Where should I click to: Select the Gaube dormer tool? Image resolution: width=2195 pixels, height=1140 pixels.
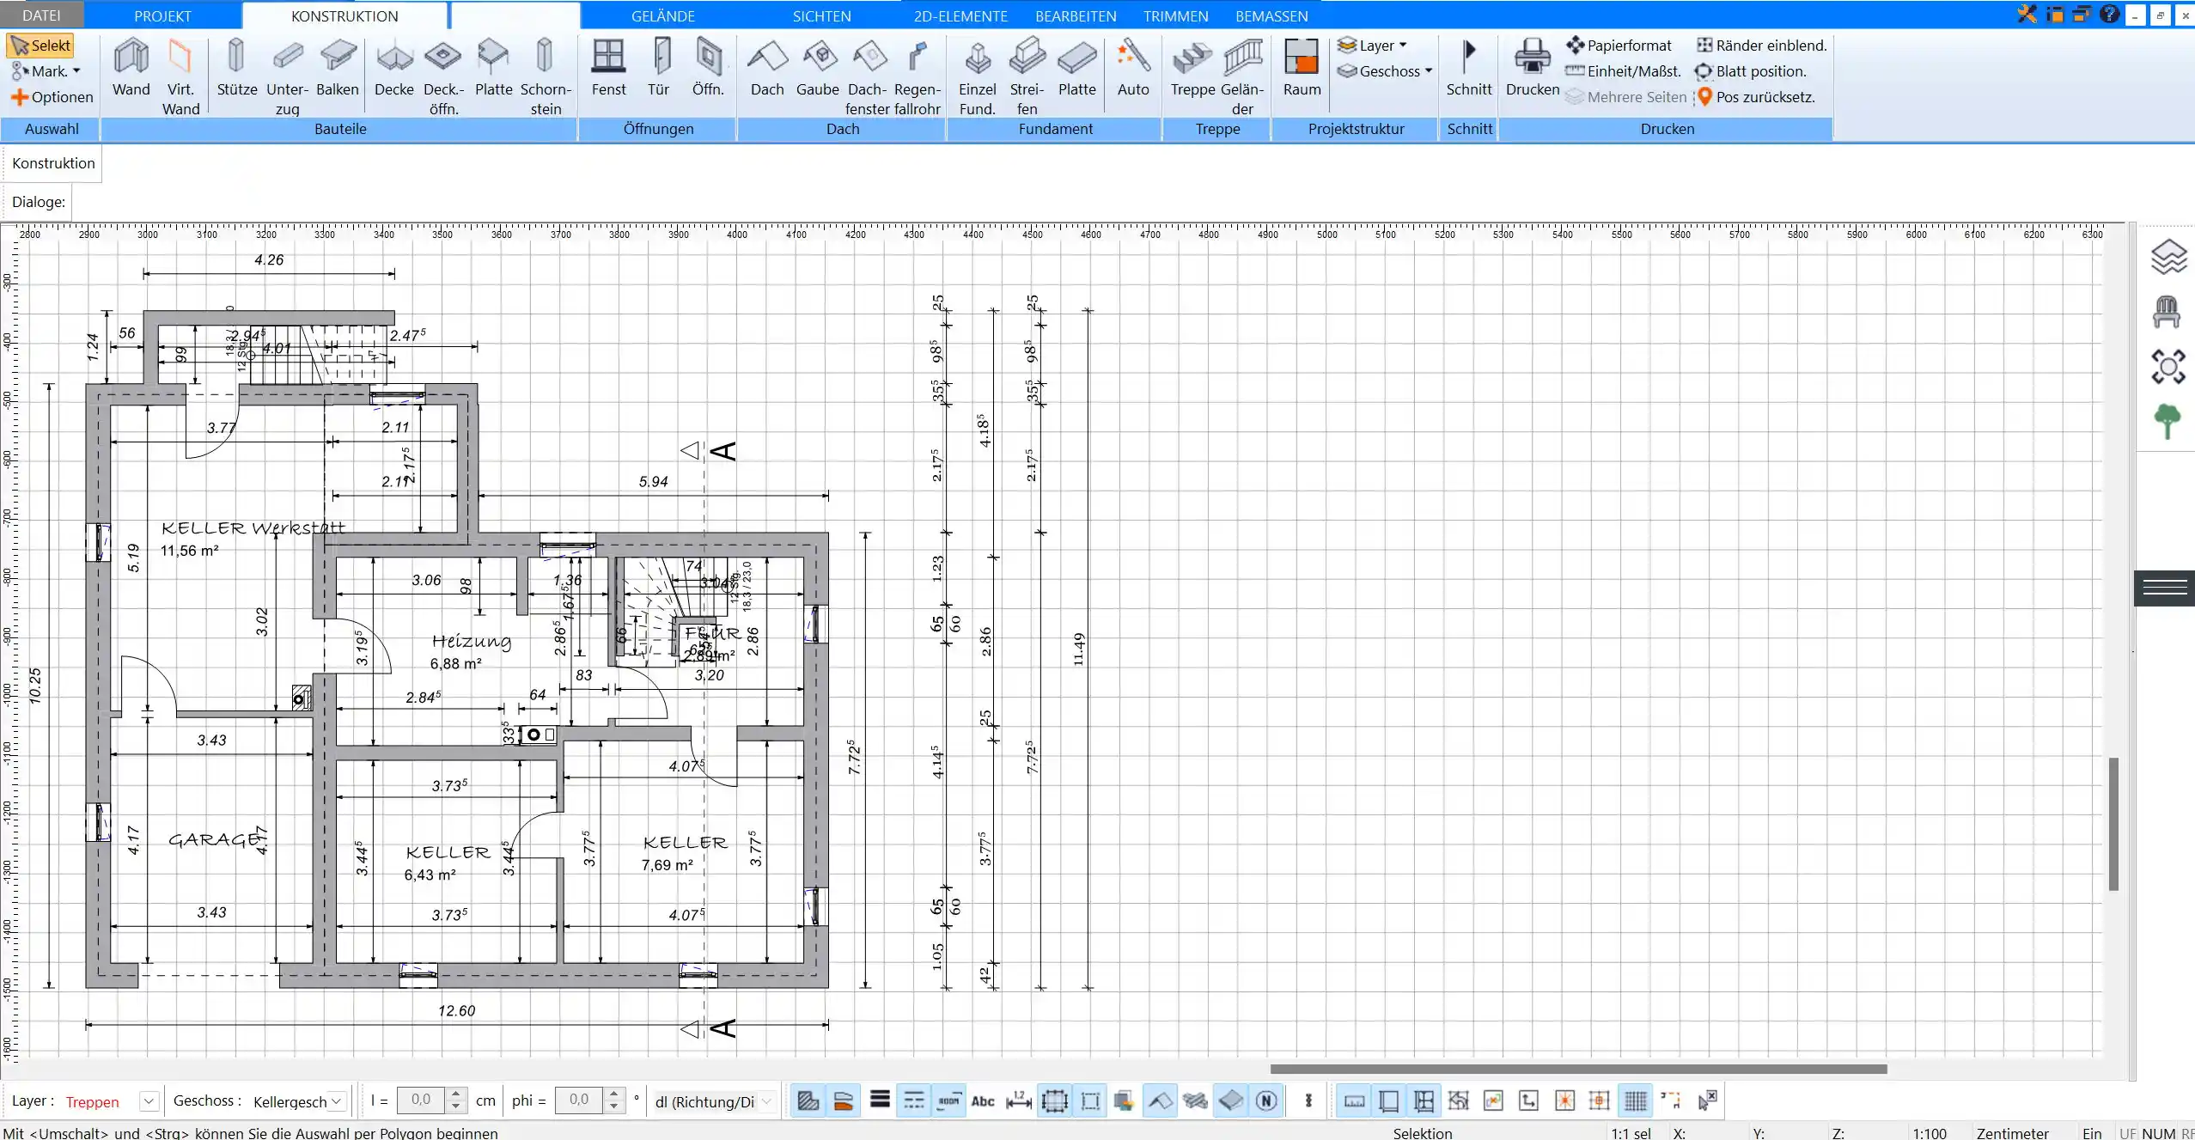(x=818, y=68)
